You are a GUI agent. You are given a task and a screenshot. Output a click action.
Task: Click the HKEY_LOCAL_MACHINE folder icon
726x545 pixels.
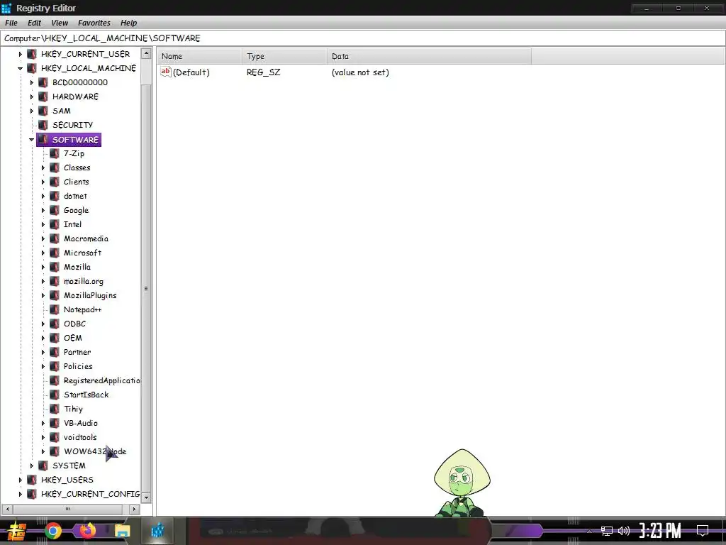coord(32,68)
